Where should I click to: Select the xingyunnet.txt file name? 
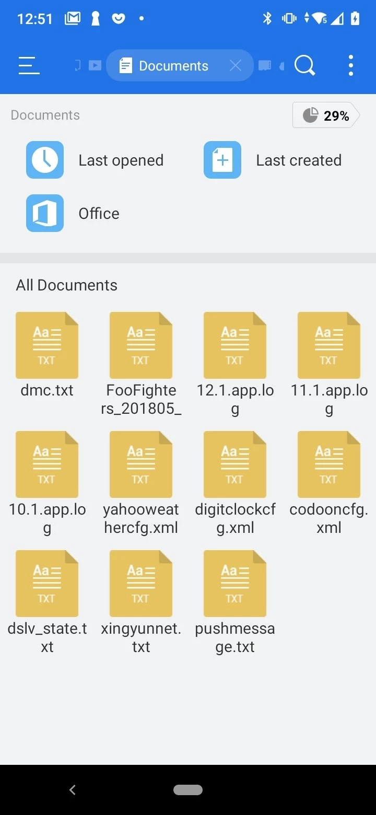coord(141,638)
